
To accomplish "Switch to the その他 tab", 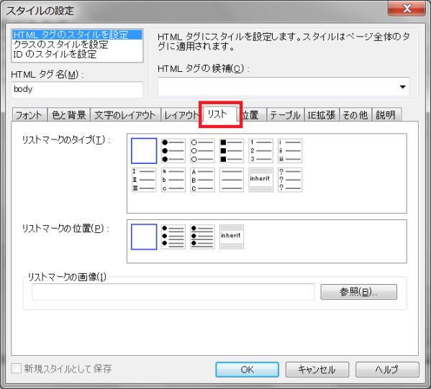I will coord(355,115).
